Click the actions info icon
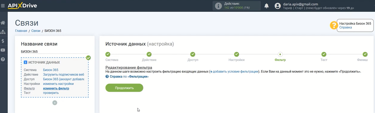 (x=218, y=6)
